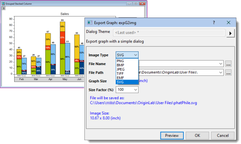
Task: Click the saved file path ending in phatPhile.svg
Action: pos(144,103)
